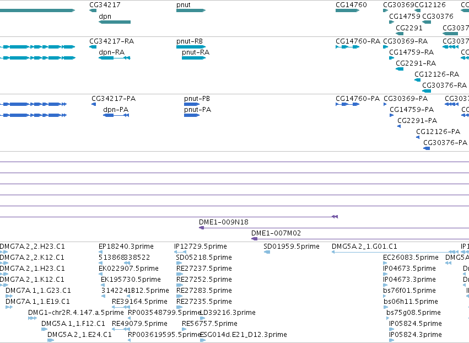Open the CG30369-RA transcript label
Viewport: 469px width, 343px height.
405,41
